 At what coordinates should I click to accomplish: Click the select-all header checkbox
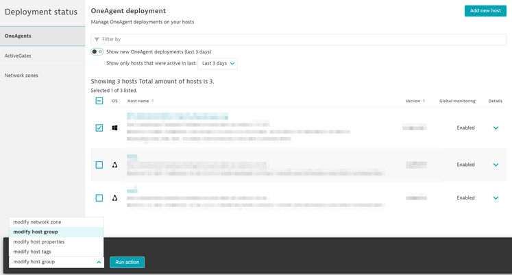pyautogui.click(x=99, y=101)
